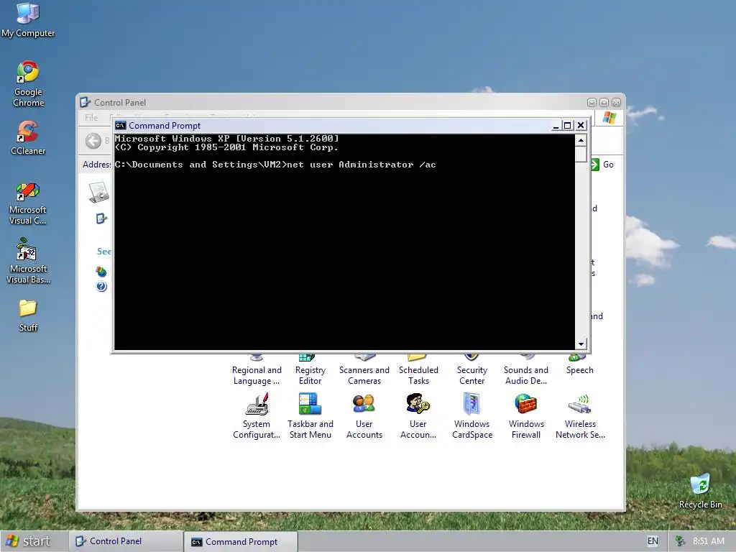Click the Registry Editor label
This screenshot has height=552, width=736.
pyautogui.click(x=310, y=375)
